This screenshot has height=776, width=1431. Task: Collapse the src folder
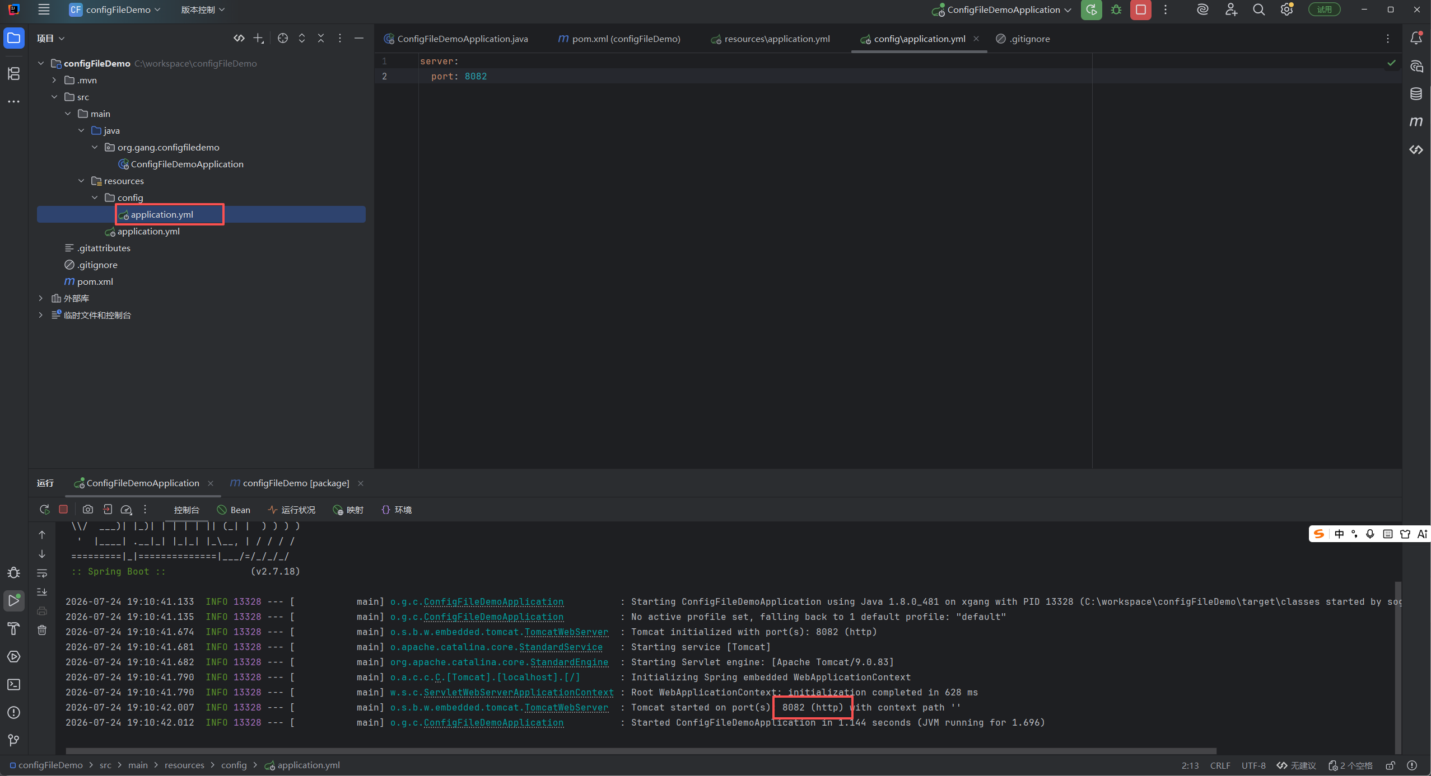click(x=54, y=97)
